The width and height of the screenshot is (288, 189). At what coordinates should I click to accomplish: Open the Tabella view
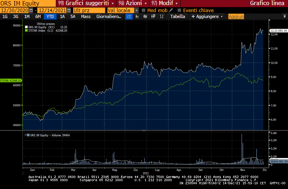(x=178, y=16)
